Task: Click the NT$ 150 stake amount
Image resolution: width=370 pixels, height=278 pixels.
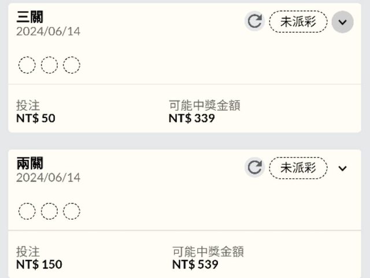Action: click(39, 265)
